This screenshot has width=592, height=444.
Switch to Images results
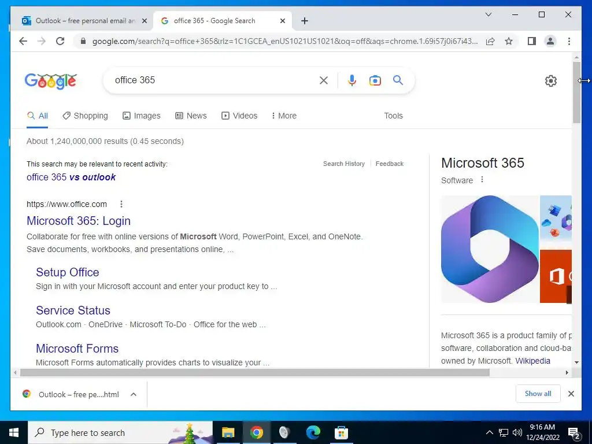tap(142, 116)
